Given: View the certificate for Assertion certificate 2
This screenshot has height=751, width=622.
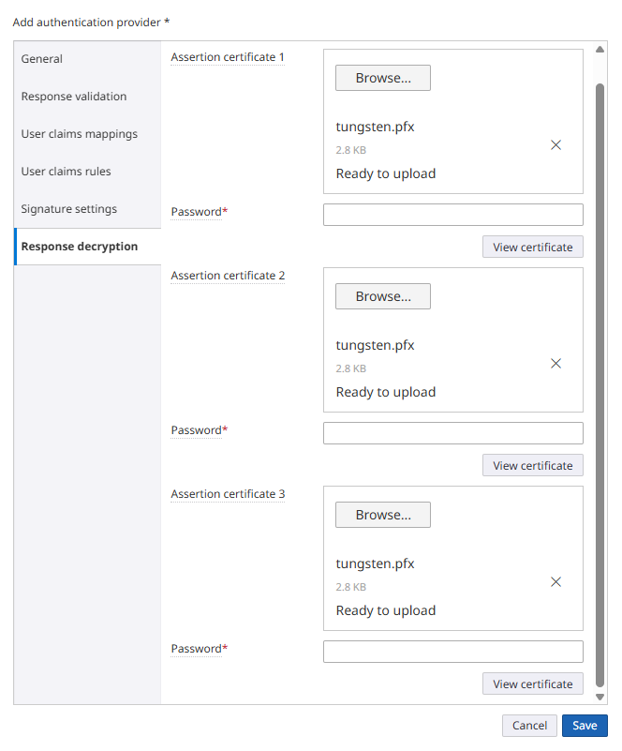Looking at the screenshot, I should click(532, 465).
